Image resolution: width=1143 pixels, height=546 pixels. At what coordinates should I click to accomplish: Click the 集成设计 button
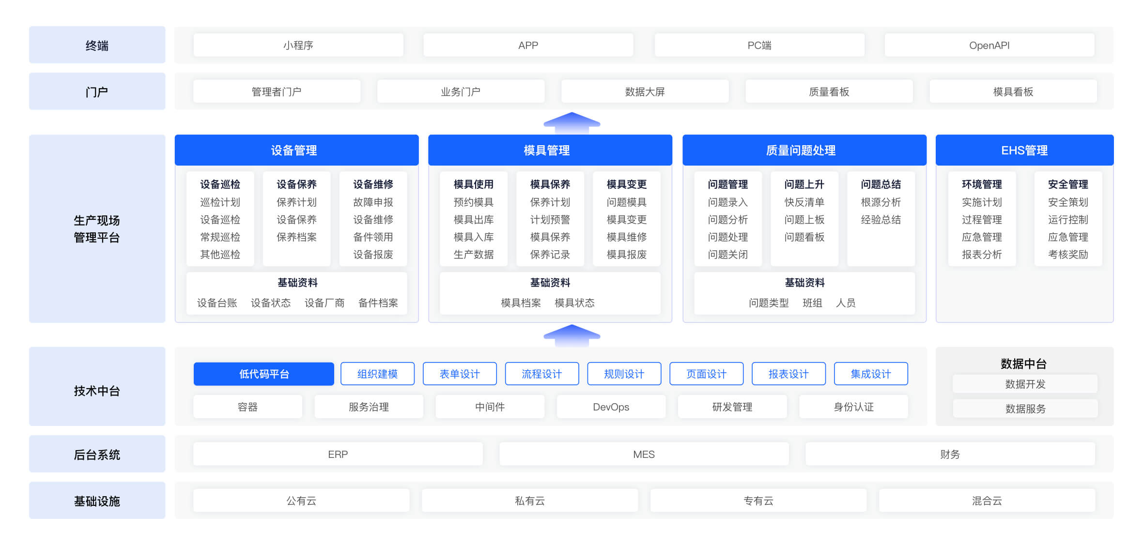871,374
